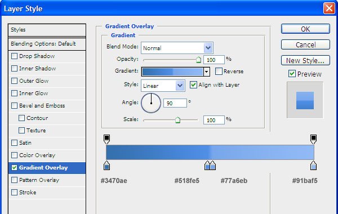338x214 pixels.
Task: Uncheck the Gradient Overlay checkbox
Action: tap(14, 167)
